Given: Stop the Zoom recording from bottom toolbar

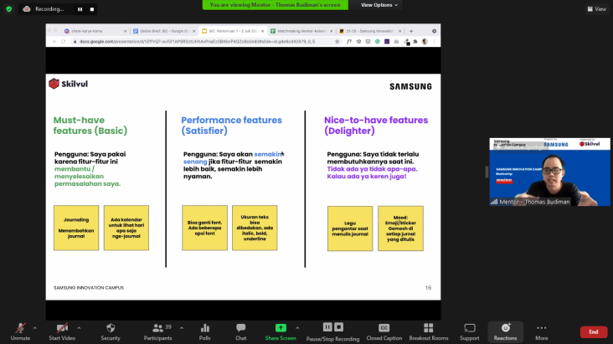Looking at the screenshot, I should tap(339, 326).
